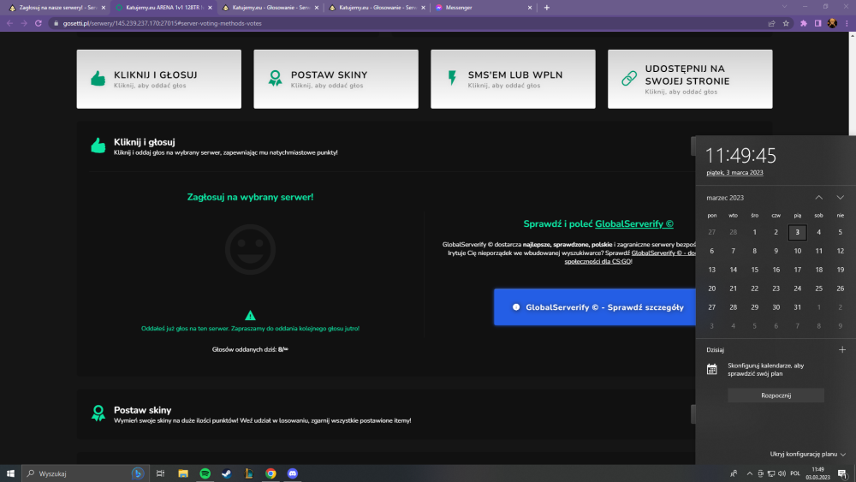
Task: Click GlobalServerify © - Sprawdź szczegóły button
Action: tap(595, 306)
